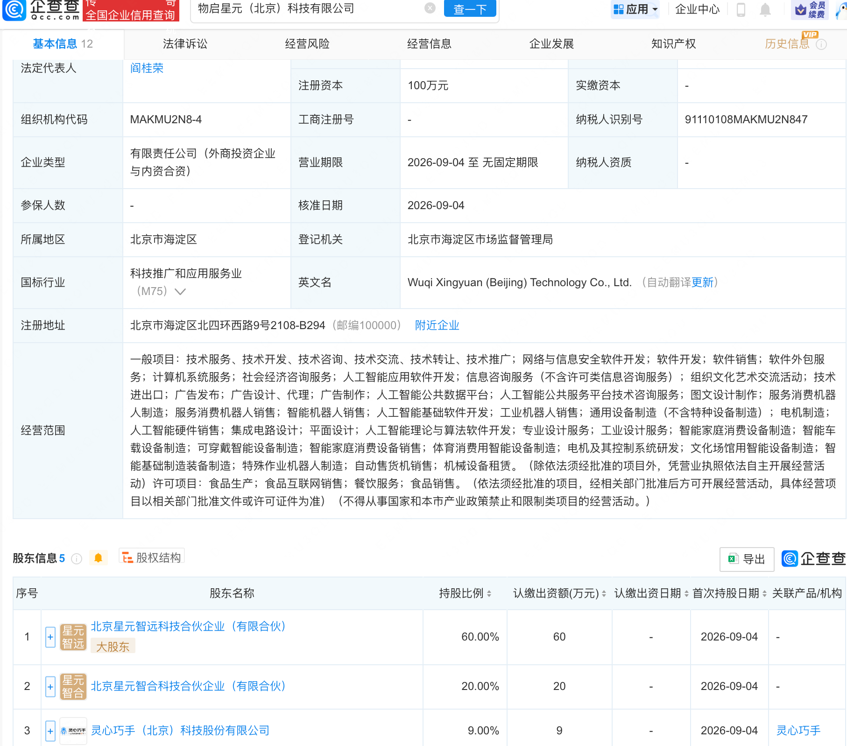Switch to the 历史信息 tab
The width and height of the screenshot is (847, 746).
pos(787,44)
